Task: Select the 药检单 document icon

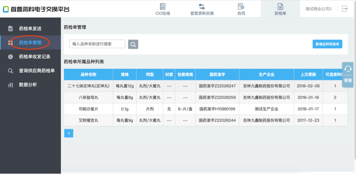Action: click(280, 6)
